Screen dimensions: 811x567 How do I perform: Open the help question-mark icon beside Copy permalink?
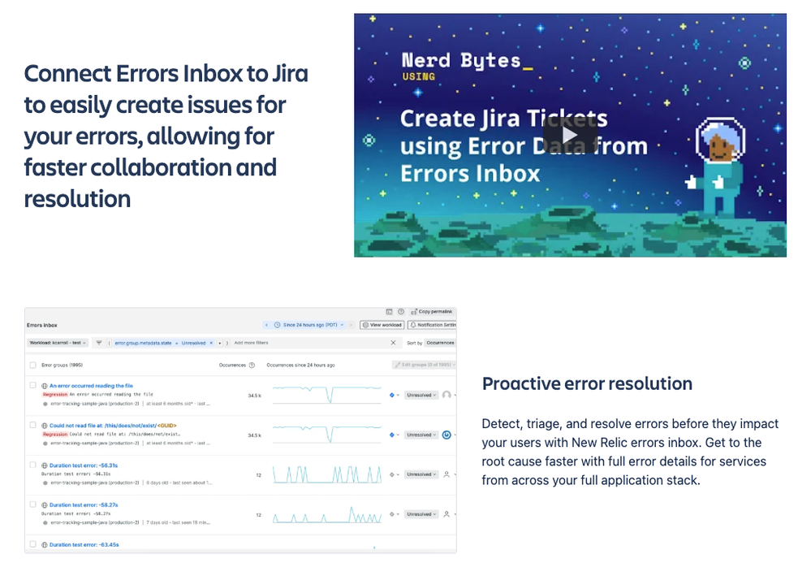pos(401,311)
